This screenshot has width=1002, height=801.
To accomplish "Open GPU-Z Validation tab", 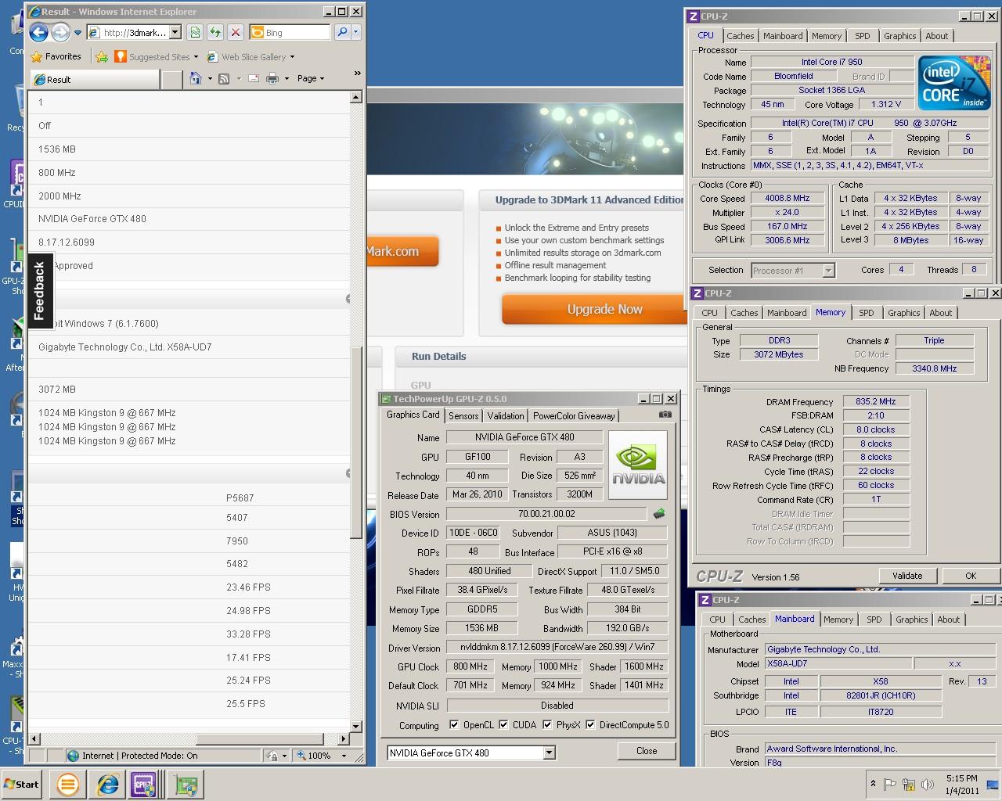I will (506, 416).
